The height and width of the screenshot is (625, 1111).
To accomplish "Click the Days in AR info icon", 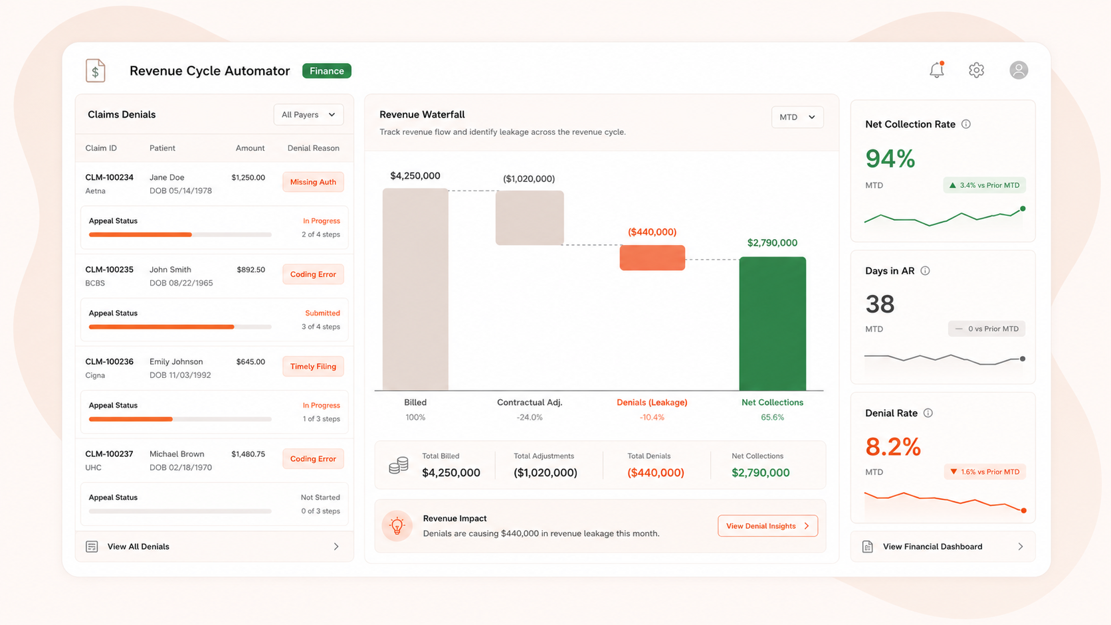I will tap(925, 271).
